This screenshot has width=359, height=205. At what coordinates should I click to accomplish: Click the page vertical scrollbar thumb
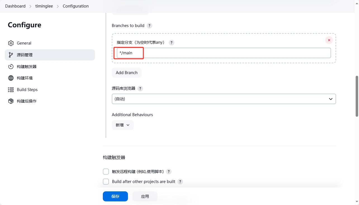coord(357,96)
